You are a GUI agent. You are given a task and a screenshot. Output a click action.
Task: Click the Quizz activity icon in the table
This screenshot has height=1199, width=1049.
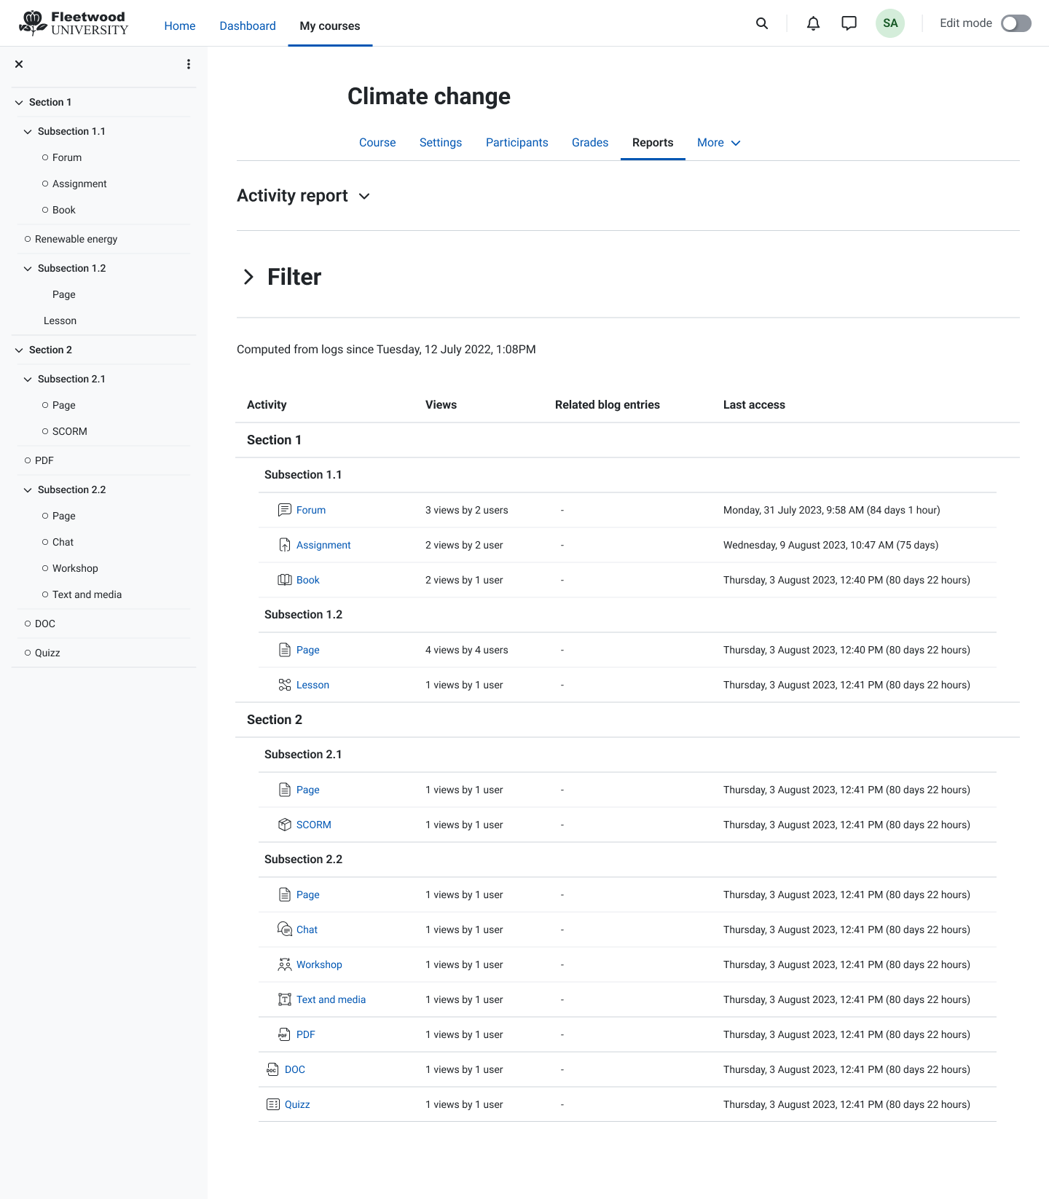tap(273, 1104)
